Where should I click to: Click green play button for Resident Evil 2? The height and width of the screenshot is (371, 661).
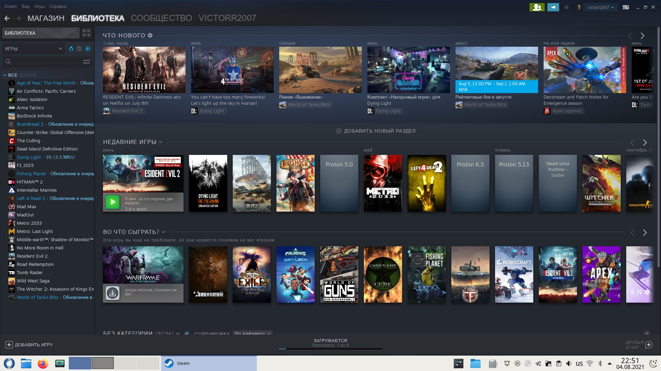[x=113, y=202]
